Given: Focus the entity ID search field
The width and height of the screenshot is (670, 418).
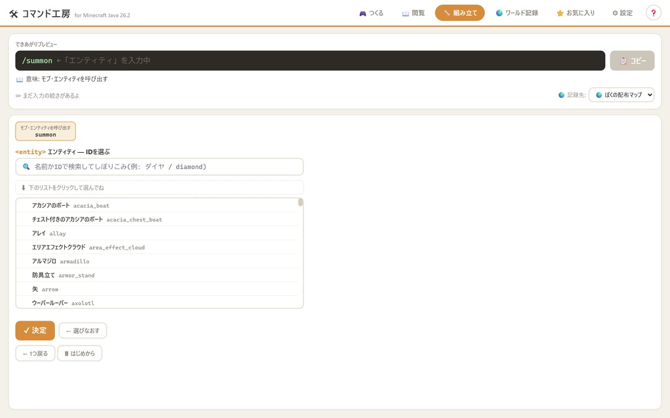Looking at the screenshot, I should pyautogui.click(x=160, y=167).
